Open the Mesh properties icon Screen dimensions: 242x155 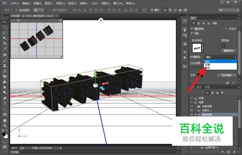point(194,23)
